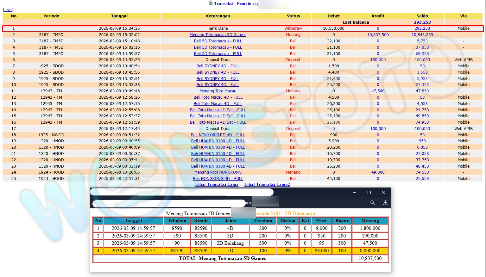The height and width of the screenshot is (277, 486).
Task: Select the yellow highlighted 5D prize row
Action: 230,251
